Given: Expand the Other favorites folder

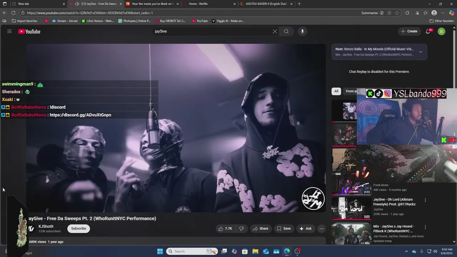Looking at the screenshot, I should [442, 21].
